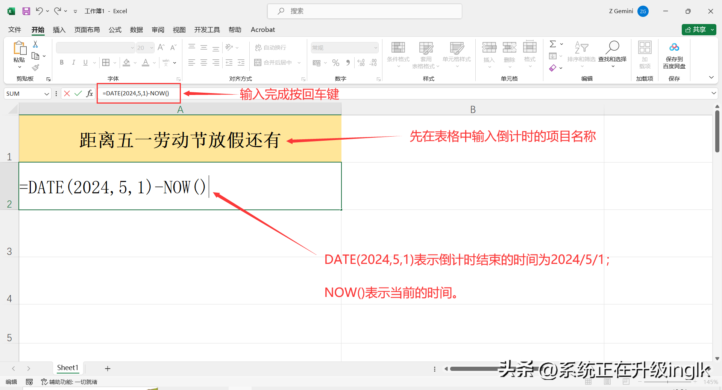Toggle Bold formatting
Screen dimensions: 722x390
tap(62, 62)
